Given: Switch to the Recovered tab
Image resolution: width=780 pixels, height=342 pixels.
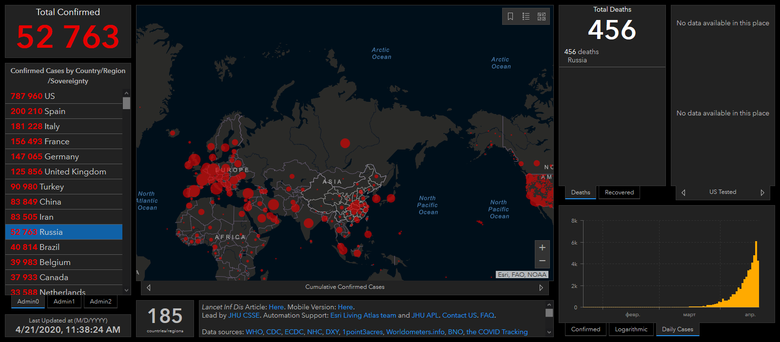Looking at the screenshot, I should (619, 192).
